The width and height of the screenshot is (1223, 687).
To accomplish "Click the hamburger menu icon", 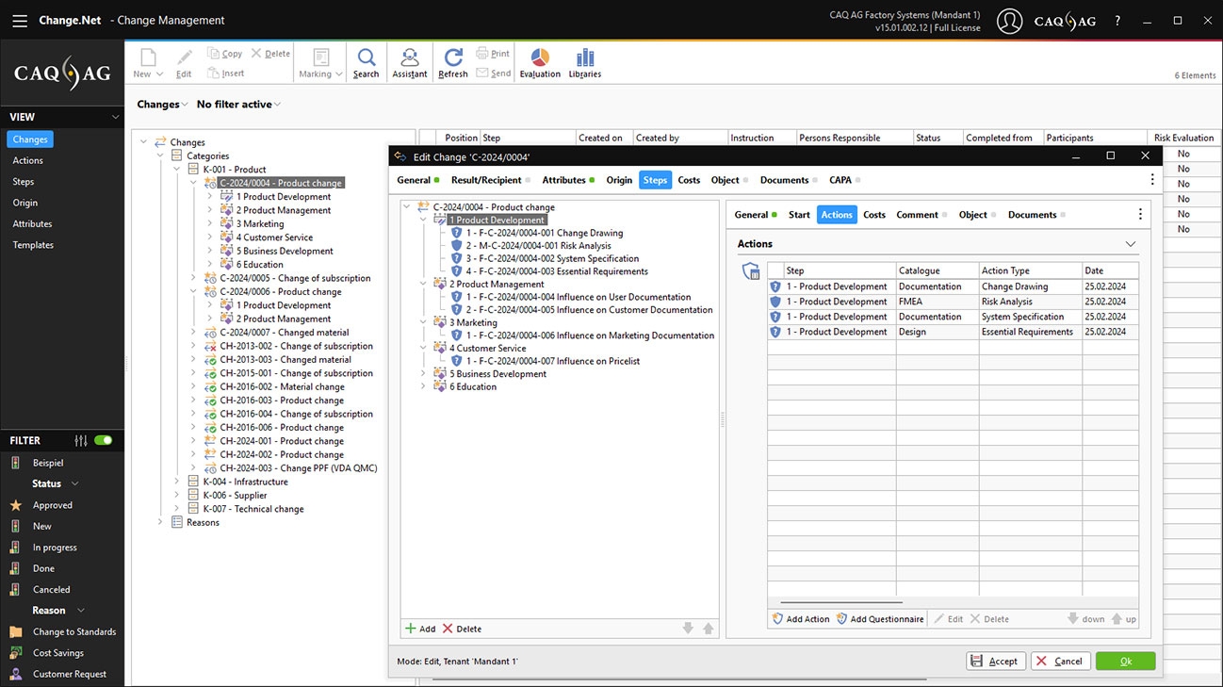I will 20,20.
